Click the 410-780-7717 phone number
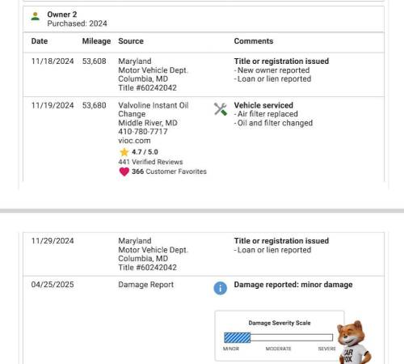404x364 pixels. pyautogui.click(x=143, y=132)
